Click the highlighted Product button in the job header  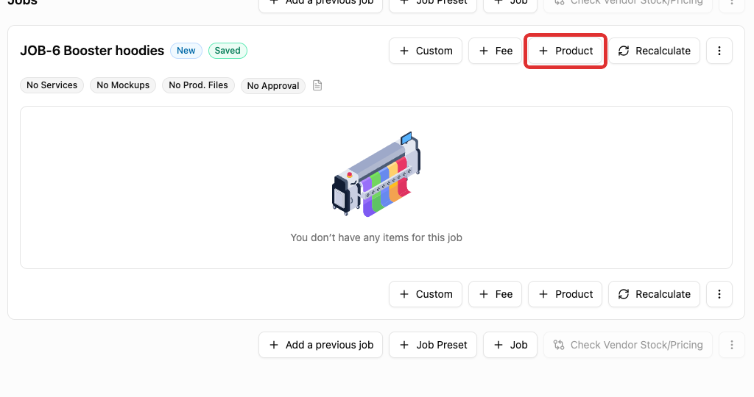tap(565, 51)
